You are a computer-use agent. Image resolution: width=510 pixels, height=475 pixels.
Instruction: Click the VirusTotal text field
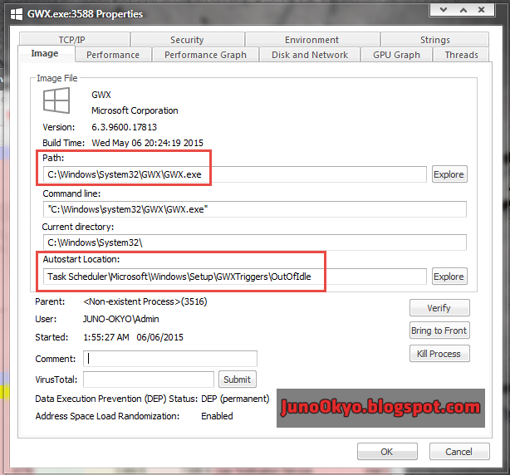[149, 380]
